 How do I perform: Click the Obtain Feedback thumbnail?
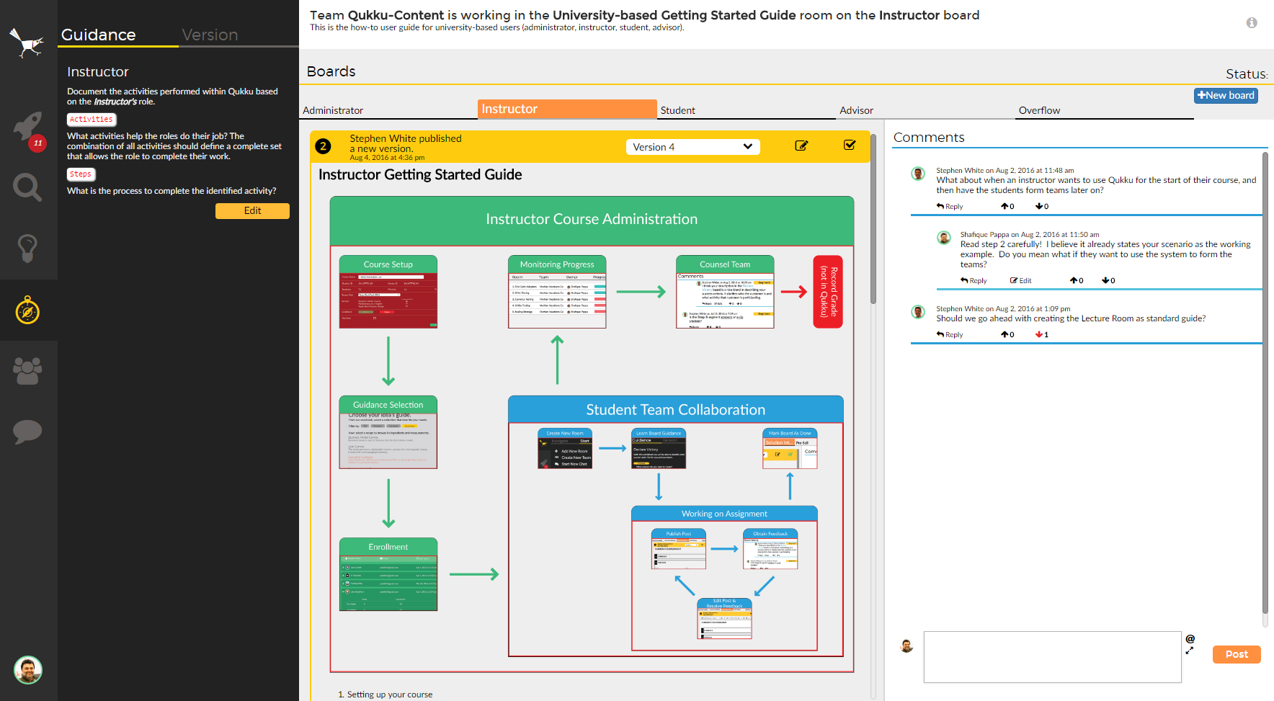coord(770,549)
